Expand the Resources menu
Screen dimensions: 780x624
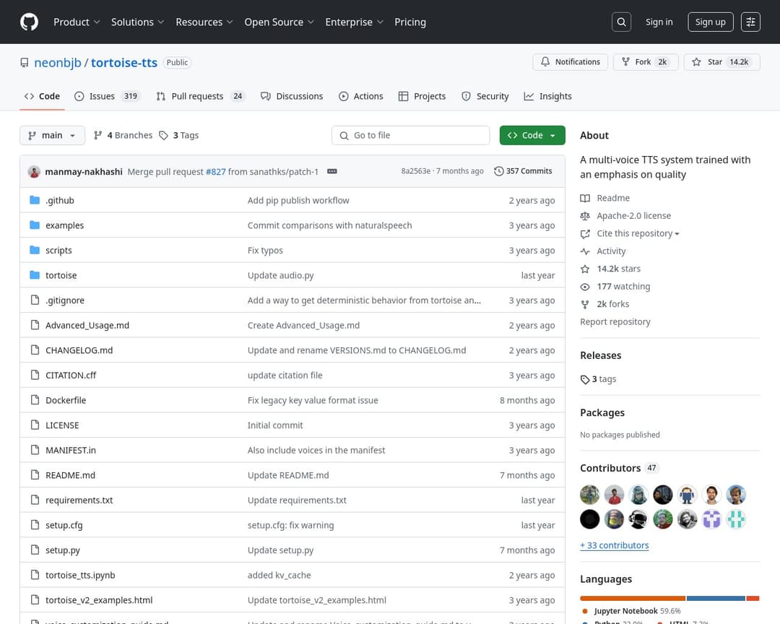pyautogui.click(x=204, y=22)
